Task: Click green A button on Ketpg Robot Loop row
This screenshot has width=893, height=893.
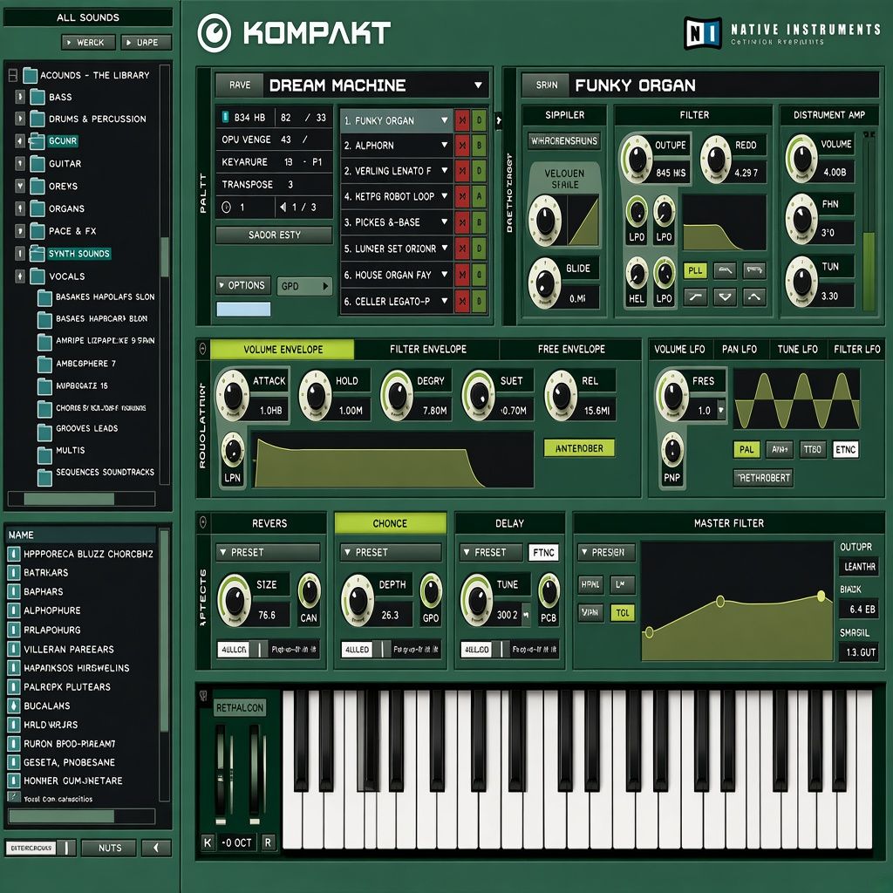Action: coord(479,196)
